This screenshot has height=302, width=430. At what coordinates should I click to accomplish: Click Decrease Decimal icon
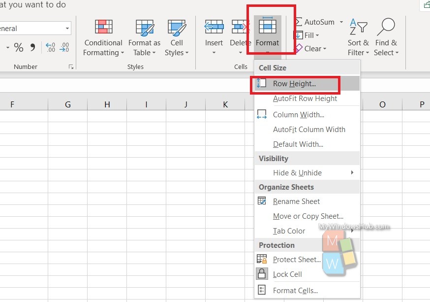pos(64,47)
